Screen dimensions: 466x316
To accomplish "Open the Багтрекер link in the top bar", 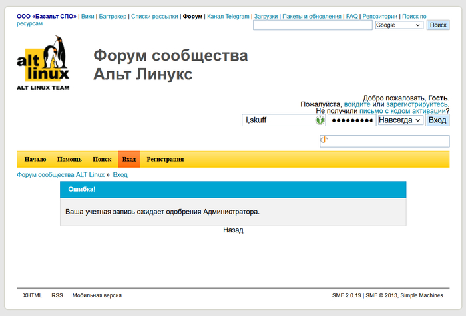I will tap(113, 16).
